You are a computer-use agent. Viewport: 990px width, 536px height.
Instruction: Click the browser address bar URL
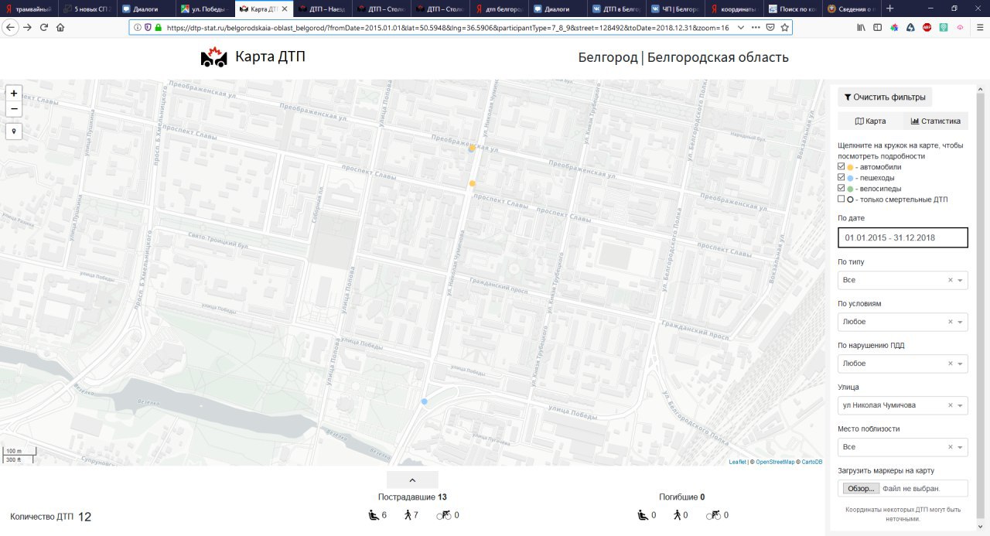tap(447, 27)
